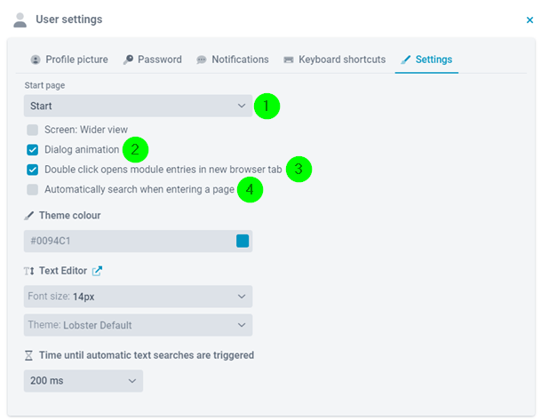Click the blue theme colour swatch
The width and height of the screenshot is (541, 420).
click(x=243, y=241)
